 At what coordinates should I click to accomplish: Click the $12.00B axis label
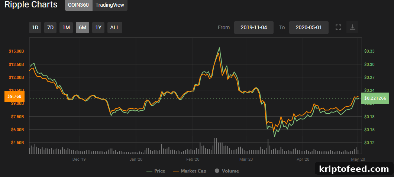pyautogui.click(x=17, y=77)
